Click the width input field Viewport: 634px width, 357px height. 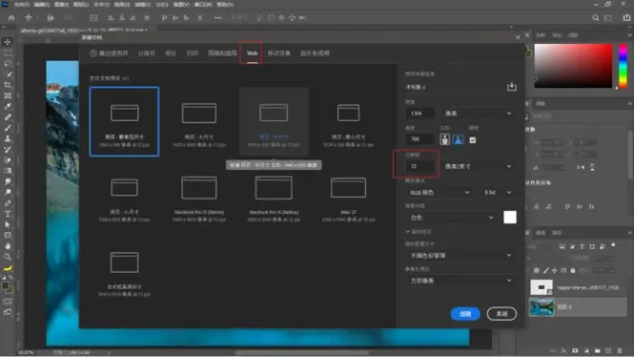[420, 113]
